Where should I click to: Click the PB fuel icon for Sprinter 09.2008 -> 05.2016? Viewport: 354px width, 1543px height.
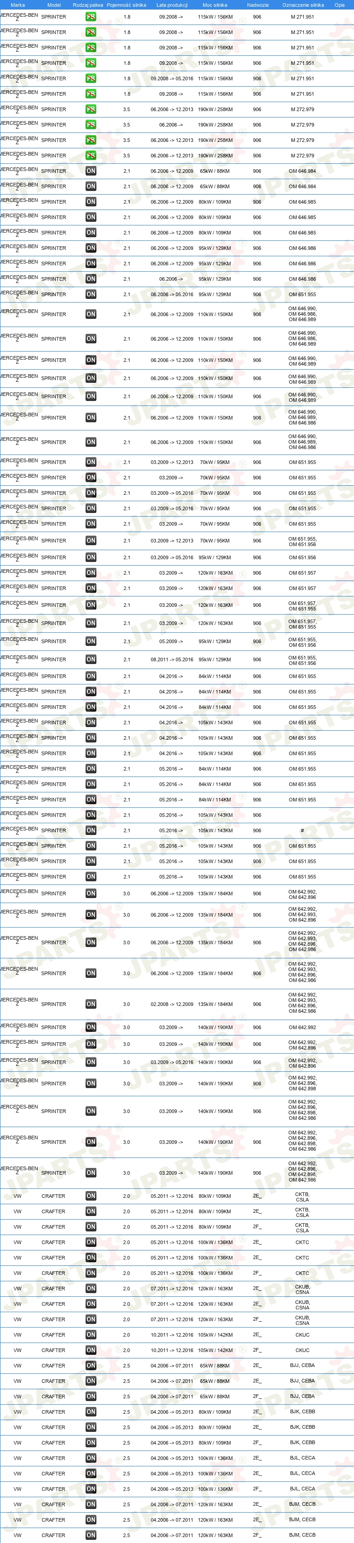[x=91, y=78]
